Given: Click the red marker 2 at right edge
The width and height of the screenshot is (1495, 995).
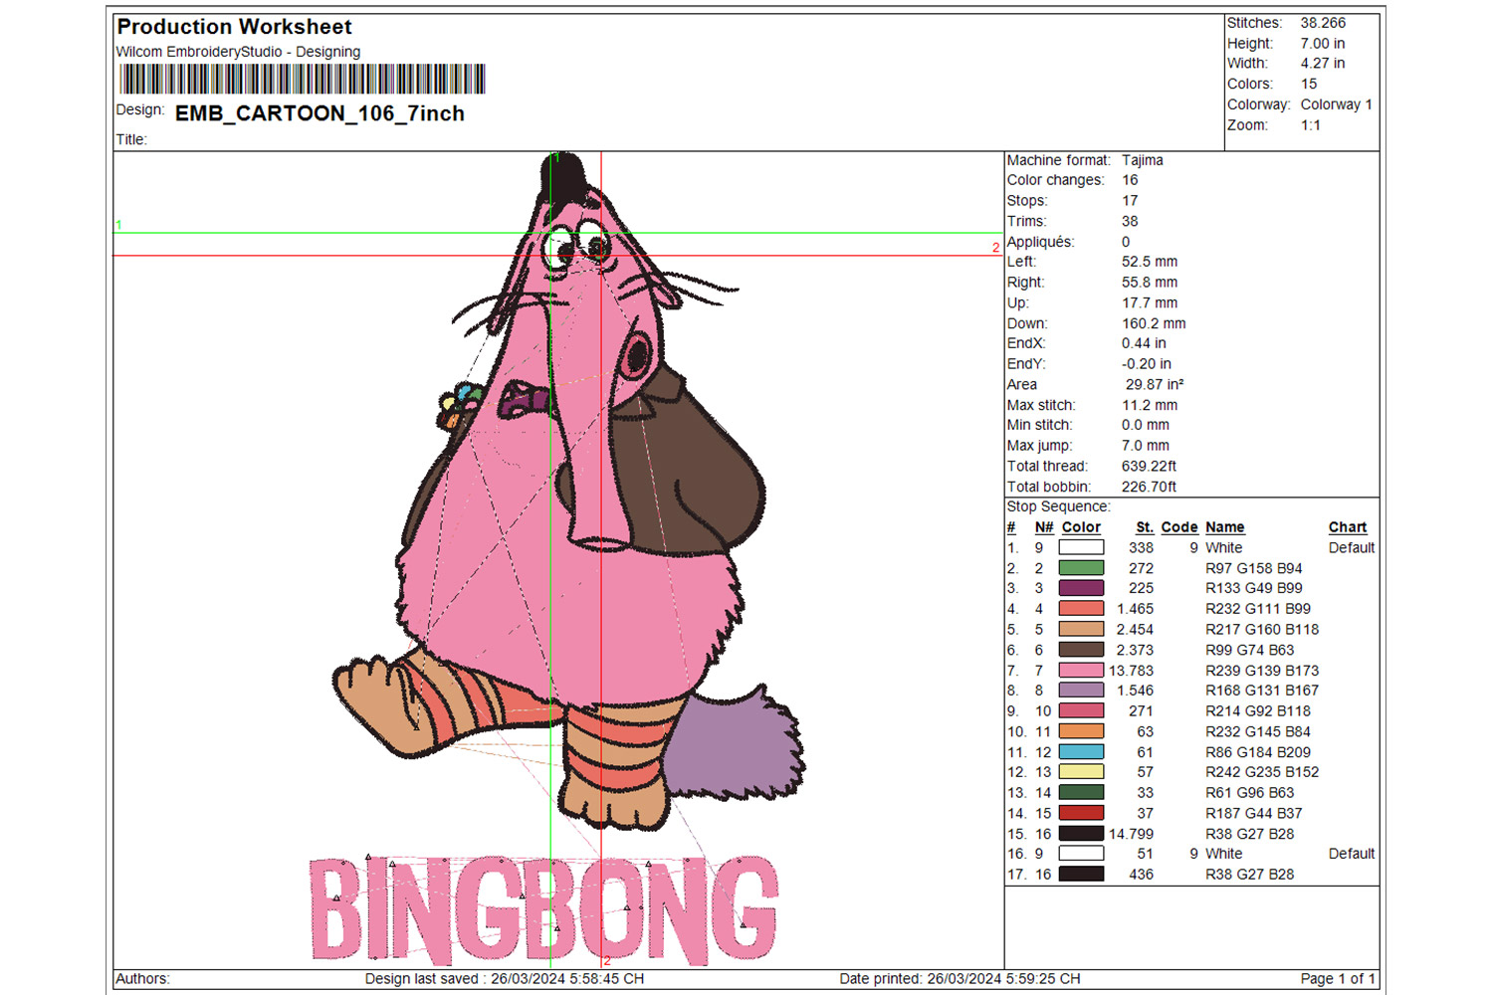Looking at the screenshot, I should pos(994,248).
